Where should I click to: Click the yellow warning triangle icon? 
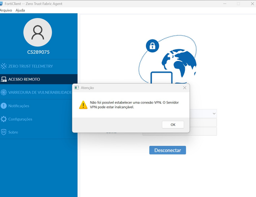pos(83,105)
